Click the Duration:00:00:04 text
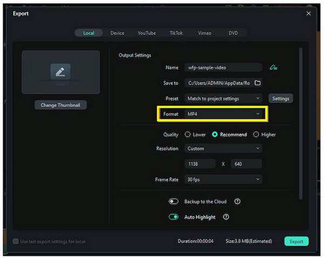324x258 pixels. pyautogui.click(x=195, y=241)
